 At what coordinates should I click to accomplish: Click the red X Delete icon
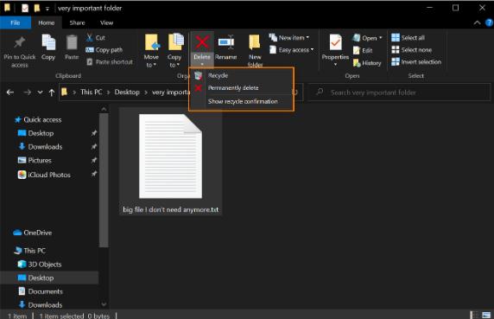pos(202,42)
